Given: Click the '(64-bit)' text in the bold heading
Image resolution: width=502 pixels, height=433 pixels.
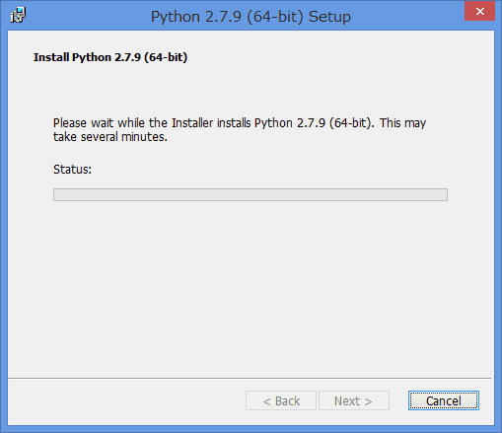Looking at the screenshot, I should (x=166, y=57).
